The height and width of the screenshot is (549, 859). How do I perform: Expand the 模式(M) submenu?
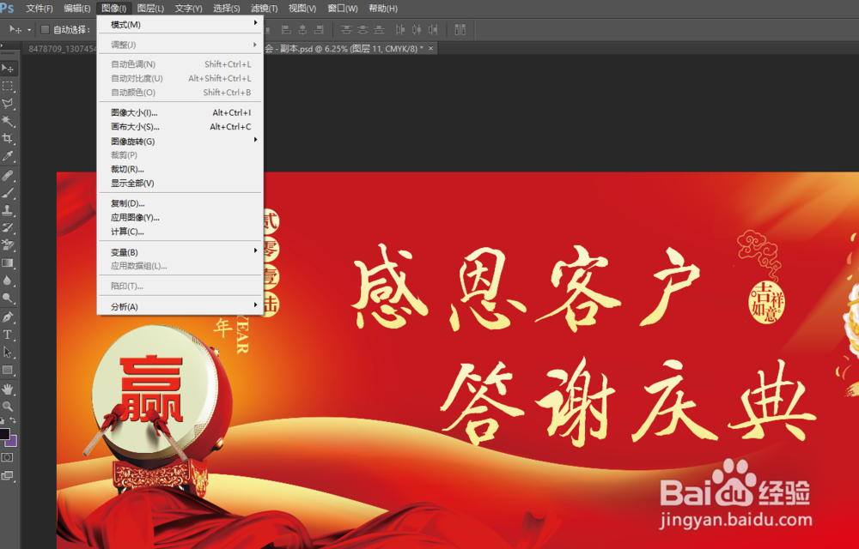coord(180,25)
